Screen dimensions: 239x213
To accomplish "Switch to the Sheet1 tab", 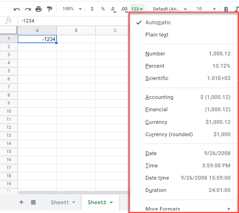I will pos(62,202).
